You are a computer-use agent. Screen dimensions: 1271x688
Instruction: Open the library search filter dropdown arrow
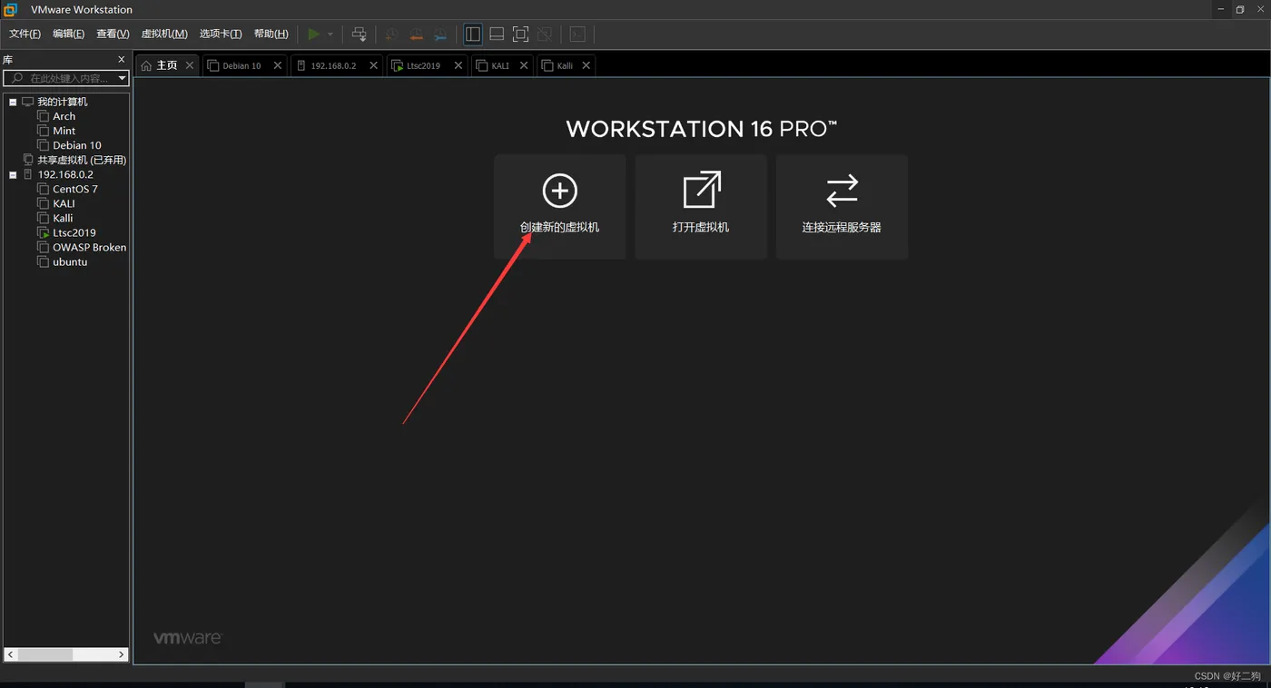[123, 79]
